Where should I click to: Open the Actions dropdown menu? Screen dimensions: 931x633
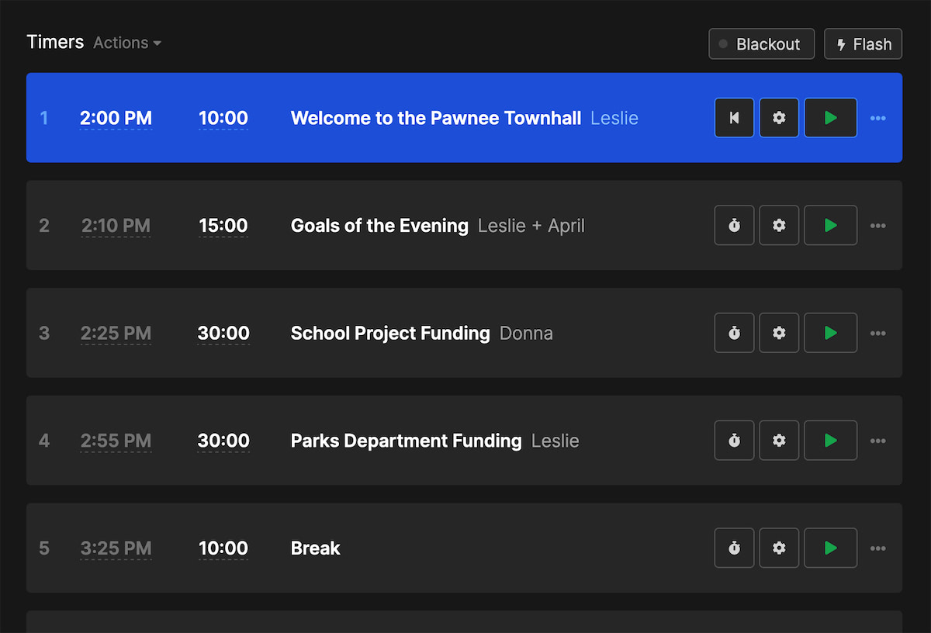pos(126,43)
